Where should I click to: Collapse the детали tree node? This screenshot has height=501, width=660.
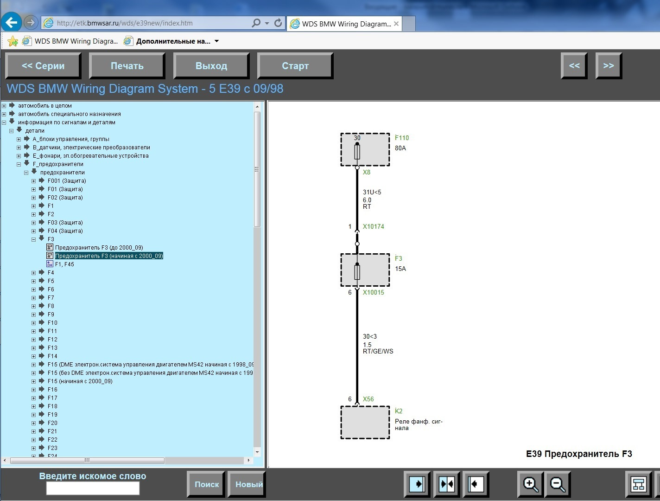coord(12,131)
